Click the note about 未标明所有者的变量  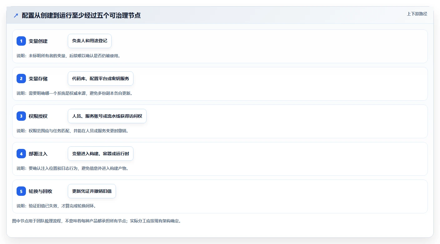(x=68, y=56)
